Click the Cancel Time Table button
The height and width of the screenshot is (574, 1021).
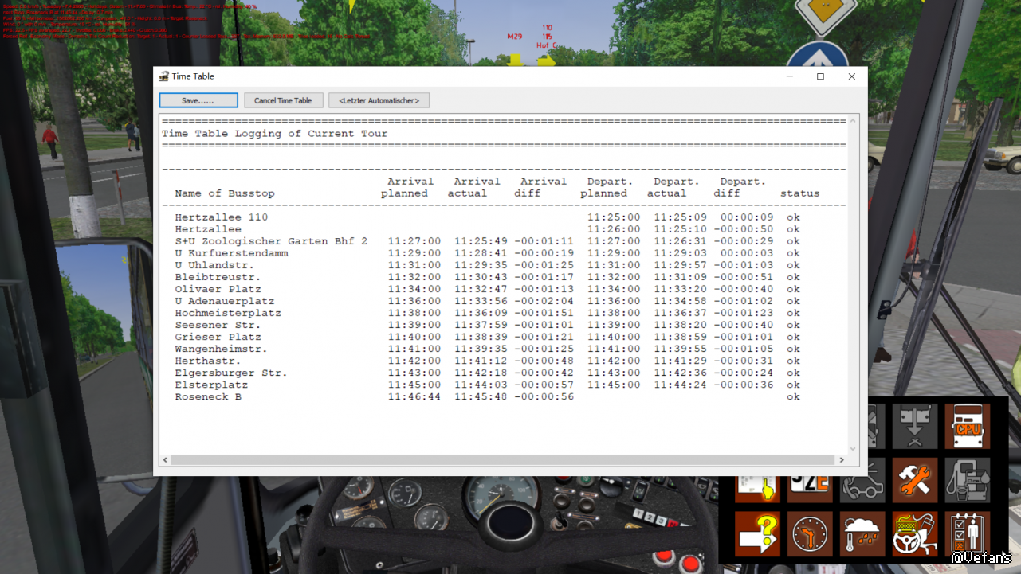(283, 100)
